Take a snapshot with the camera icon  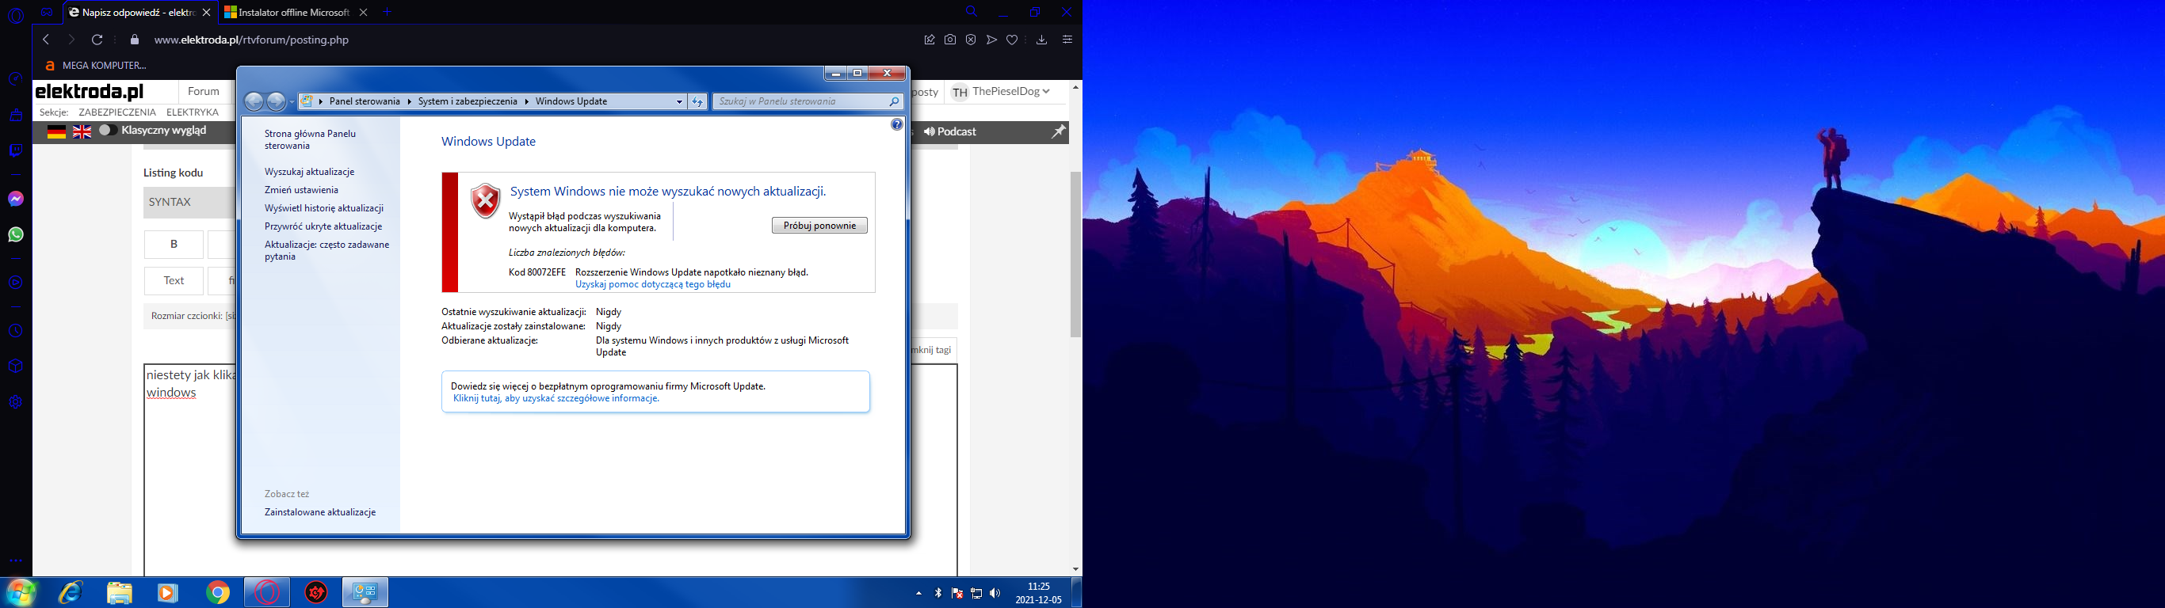[x=950, y=40]
